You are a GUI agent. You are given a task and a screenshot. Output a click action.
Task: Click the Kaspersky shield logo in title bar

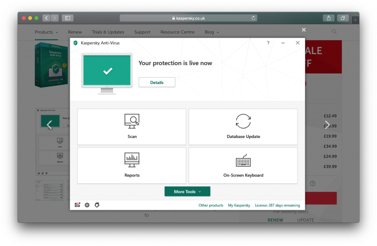[75, 43]
